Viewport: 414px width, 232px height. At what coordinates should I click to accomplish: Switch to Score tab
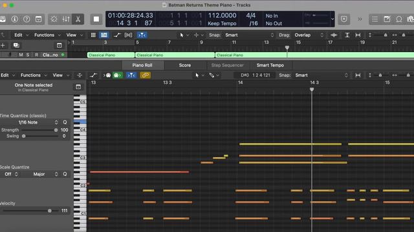pos(185,65)
